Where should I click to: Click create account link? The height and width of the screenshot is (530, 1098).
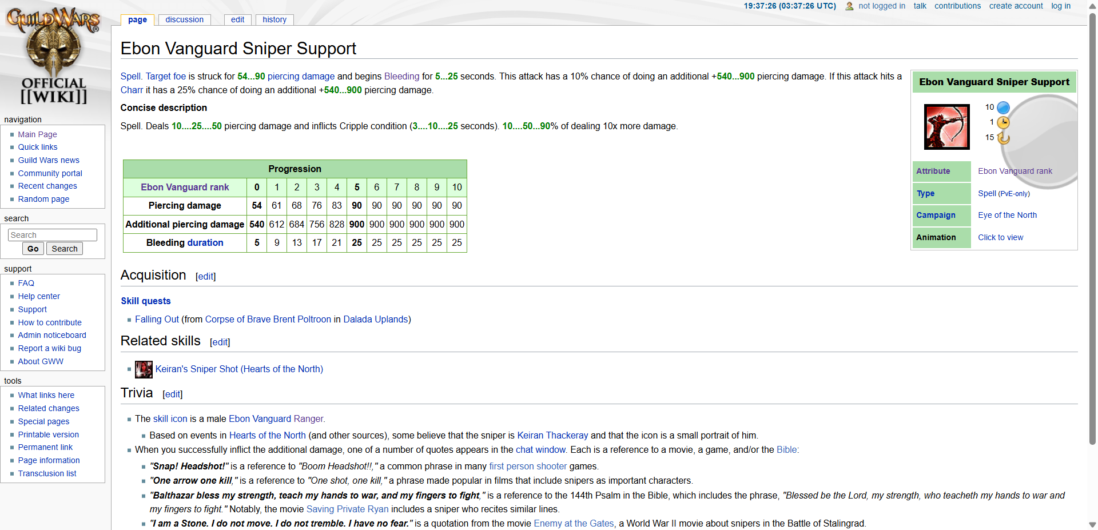click(x=1016, y=6)
